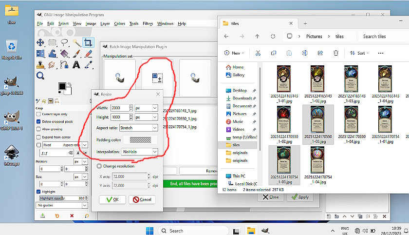The width and height of the screenshot is (409, 235).
Task: Open Sort options in File Explorer
Action: (359, 53)
